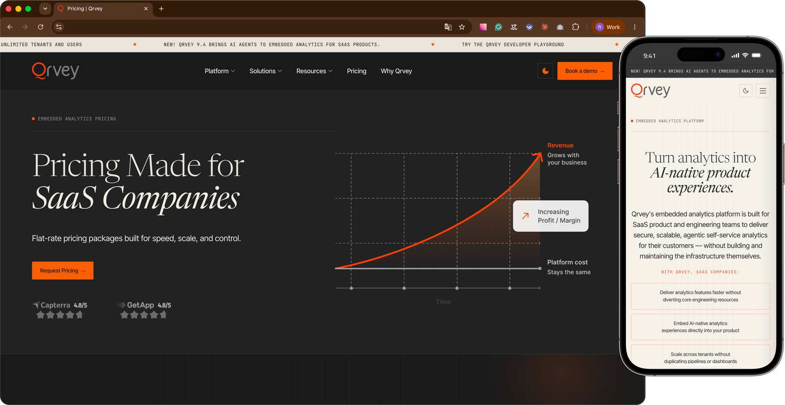Click the Qrvey logo in desktop header
The image size is (785, 405).
point(55,71)
